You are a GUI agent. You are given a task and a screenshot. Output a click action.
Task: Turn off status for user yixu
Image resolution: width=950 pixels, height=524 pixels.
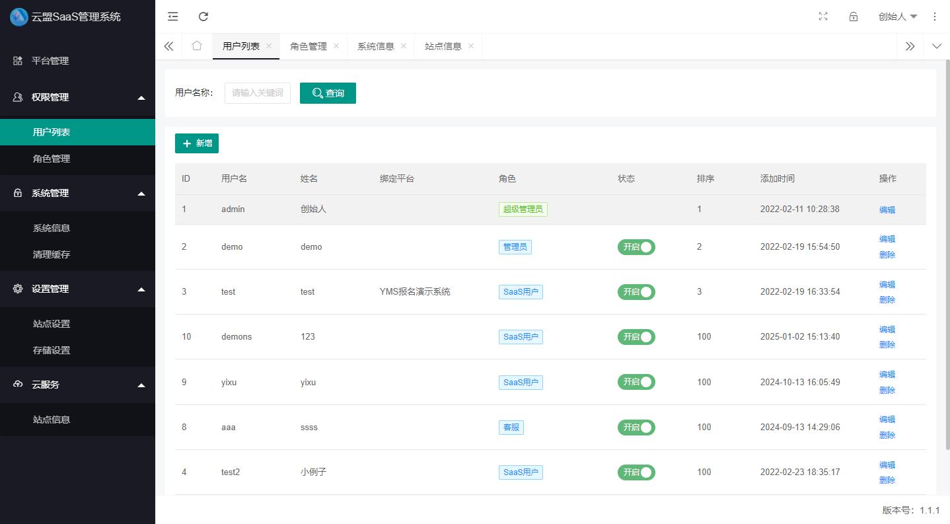[636, 382]
